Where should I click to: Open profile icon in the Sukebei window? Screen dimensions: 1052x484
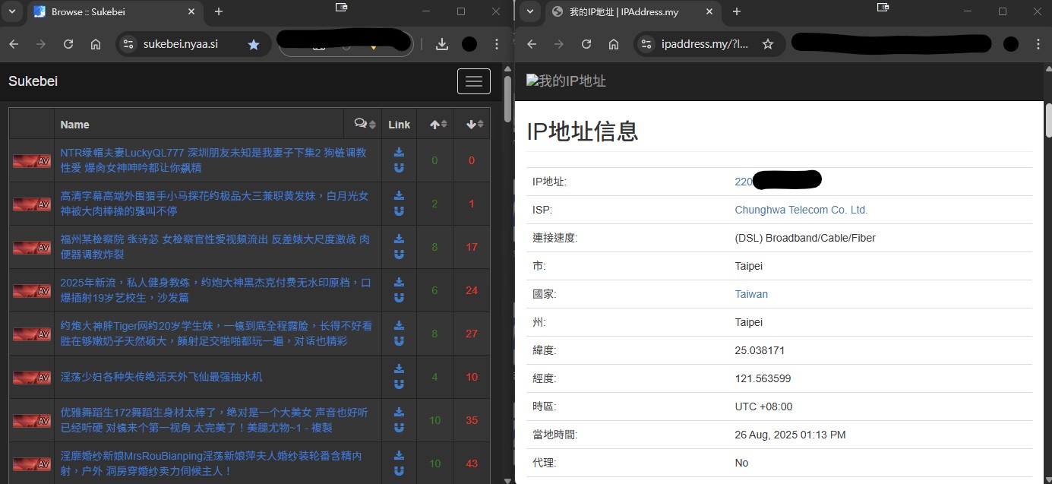(469, 44)
